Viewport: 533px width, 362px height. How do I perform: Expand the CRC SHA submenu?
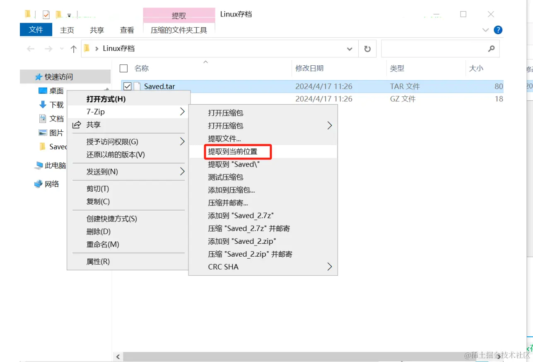tap(330, 267)
